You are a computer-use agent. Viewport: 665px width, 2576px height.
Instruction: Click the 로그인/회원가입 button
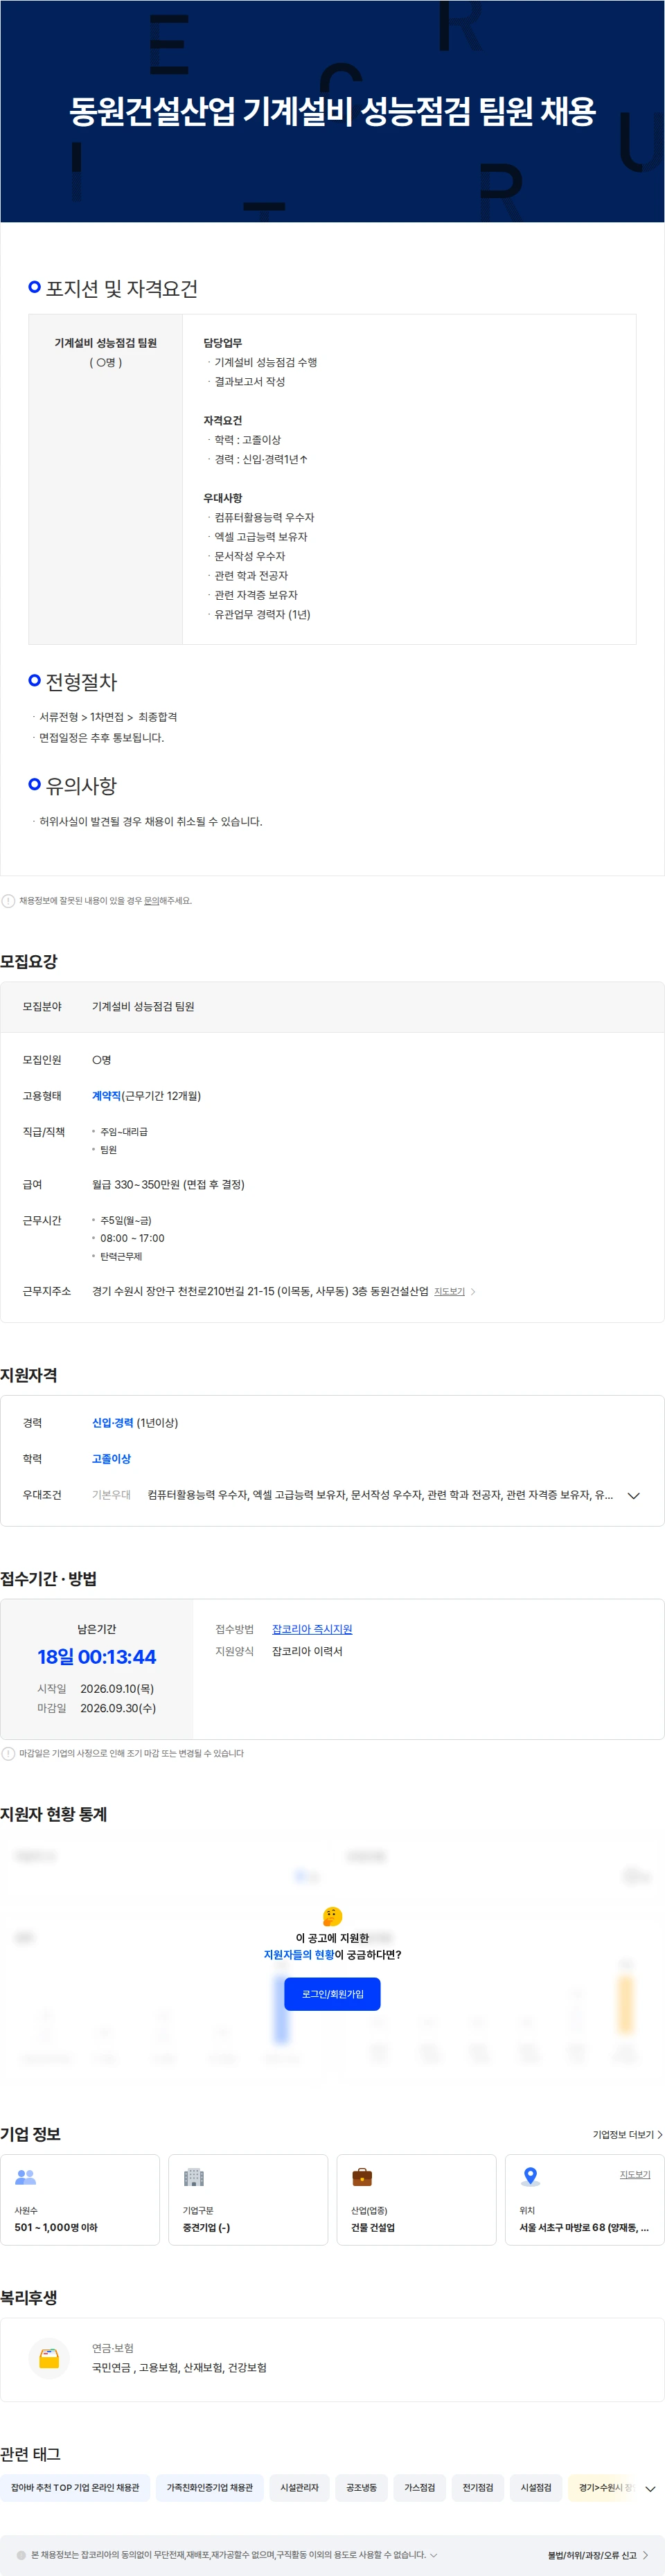(333, 1994)
